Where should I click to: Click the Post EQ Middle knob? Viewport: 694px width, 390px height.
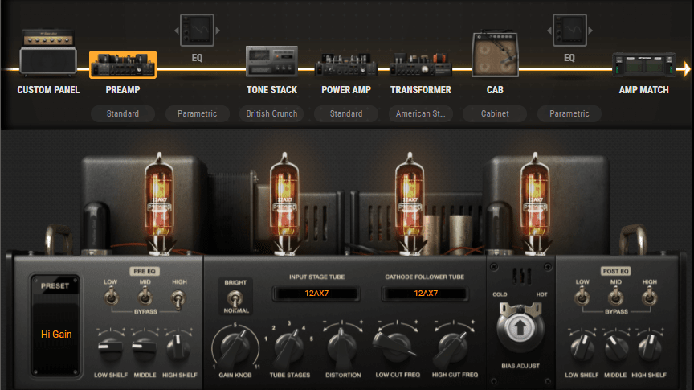click(615, 348)
